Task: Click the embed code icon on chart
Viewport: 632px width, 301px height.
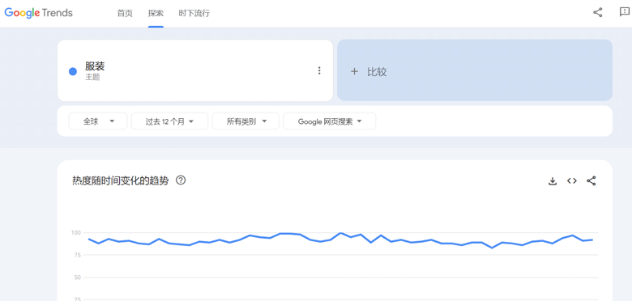Action: [x=572, y=181]
